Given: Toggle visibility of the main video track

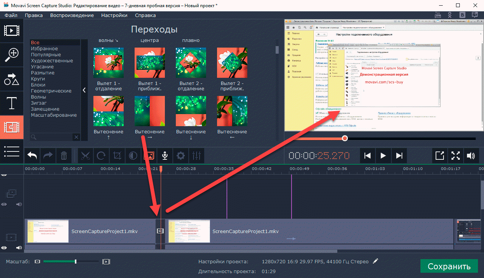Looking at the screenshot, I should [x=4, y=248].
